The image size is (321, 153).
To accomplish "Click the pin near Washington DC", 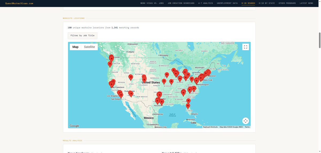I will point(196,81).
